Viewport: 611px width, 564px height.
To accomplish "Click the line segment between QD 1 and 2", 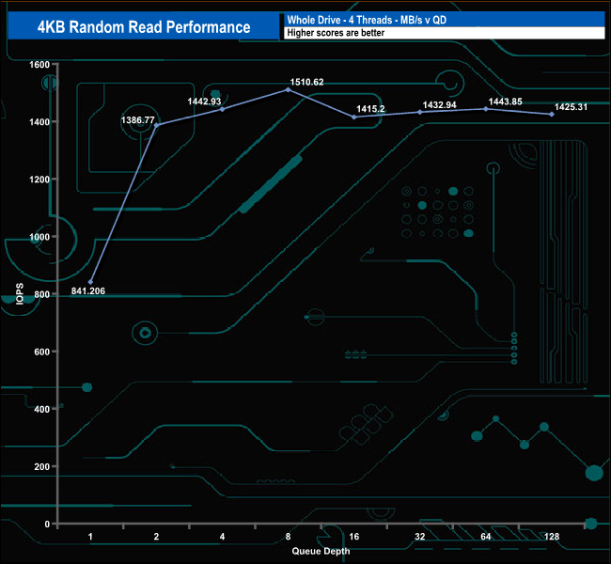I will click(x=124, y=203).
